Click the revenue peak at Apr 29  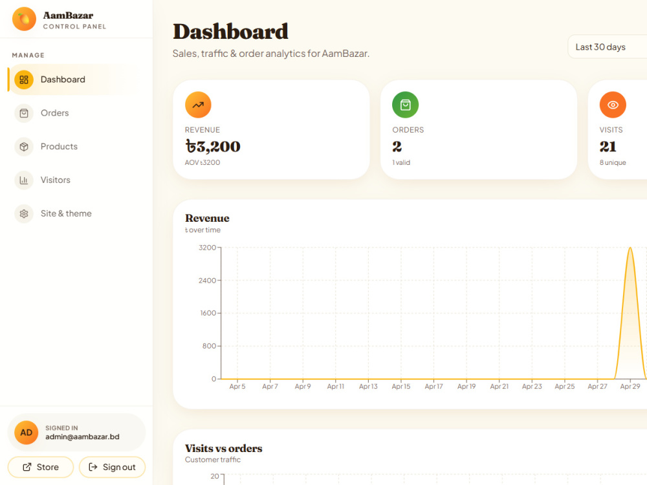630,248
